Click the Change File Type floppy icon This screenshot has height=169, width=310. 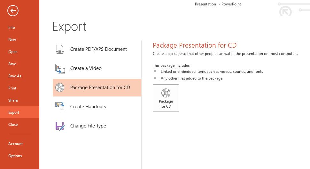60,126
